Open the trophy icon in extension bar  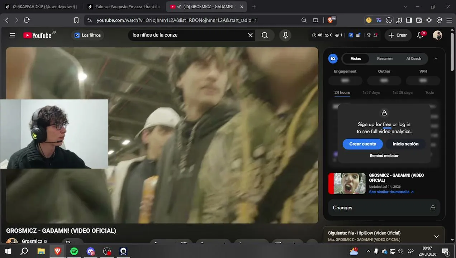tap(369, 35)
